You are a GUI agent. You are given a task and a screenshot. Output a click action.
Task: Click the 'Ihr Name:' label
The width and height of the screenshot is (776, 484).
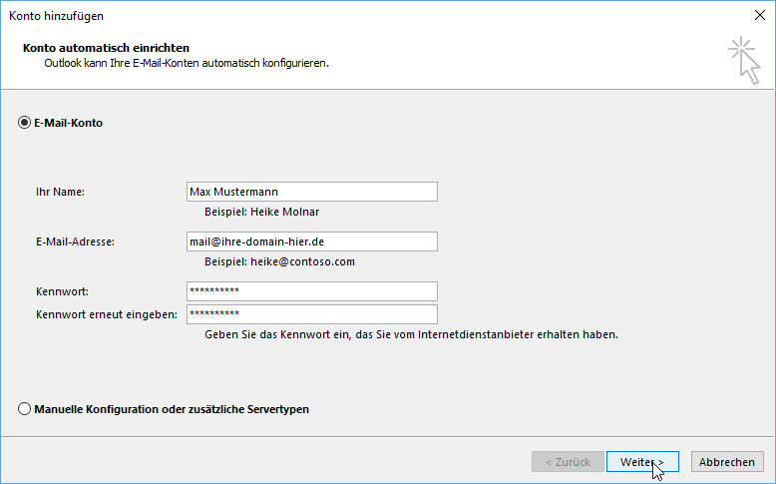click(x=60, y=192)
